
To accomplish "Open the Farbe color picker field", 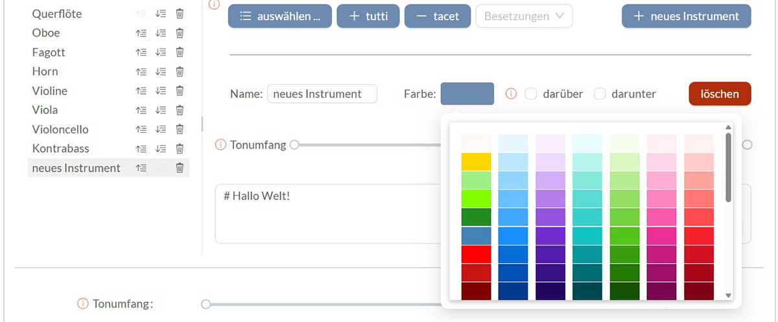I will pyautogui.click(x=467, y=94).
